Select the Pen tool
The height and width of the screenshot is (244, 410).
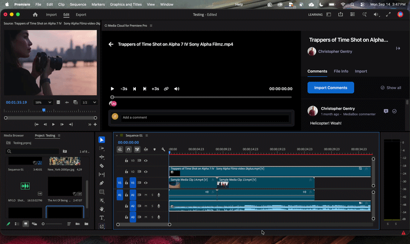coord(101,183)
